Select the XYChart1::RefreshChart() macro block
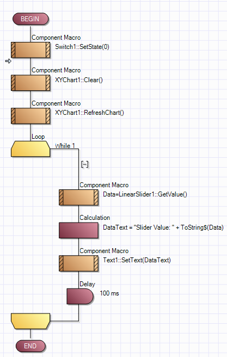 [x=30, y=116]
